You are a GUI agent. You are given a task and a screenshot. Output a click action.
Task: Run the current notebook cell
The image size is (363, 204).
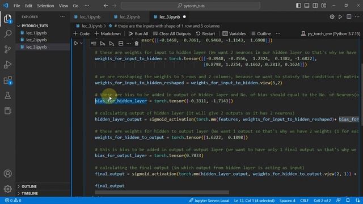pos(76,43)
